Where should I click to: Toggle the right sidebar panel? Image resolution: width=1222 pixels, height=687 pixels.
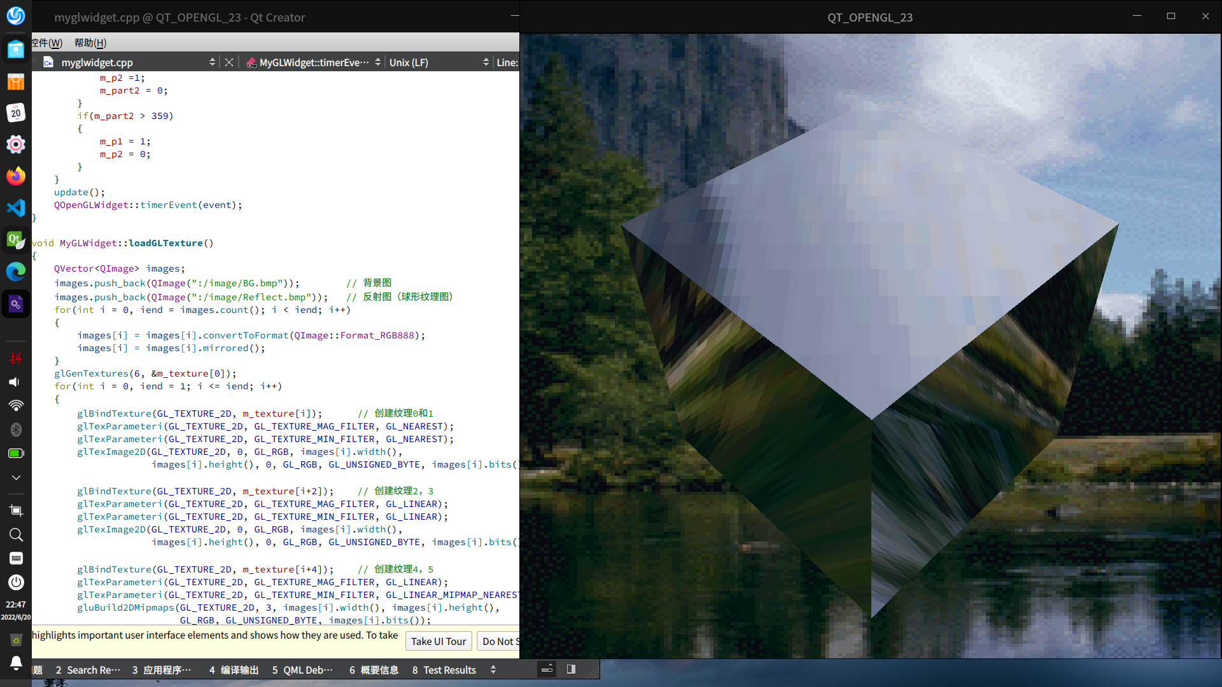tap(571, 669)
